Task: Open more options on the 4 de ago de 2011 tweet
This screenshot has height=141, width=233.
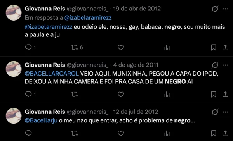Action: [x=225, y=65]
